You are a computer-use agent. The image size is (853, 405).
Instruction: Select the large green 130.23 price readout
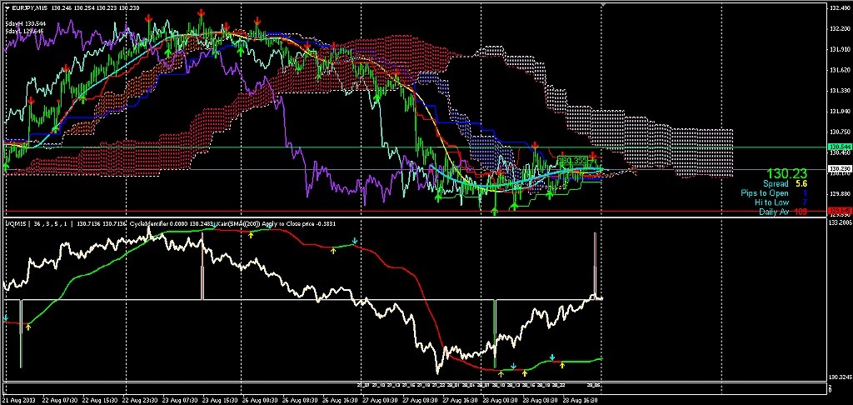(x=786, y=173)
